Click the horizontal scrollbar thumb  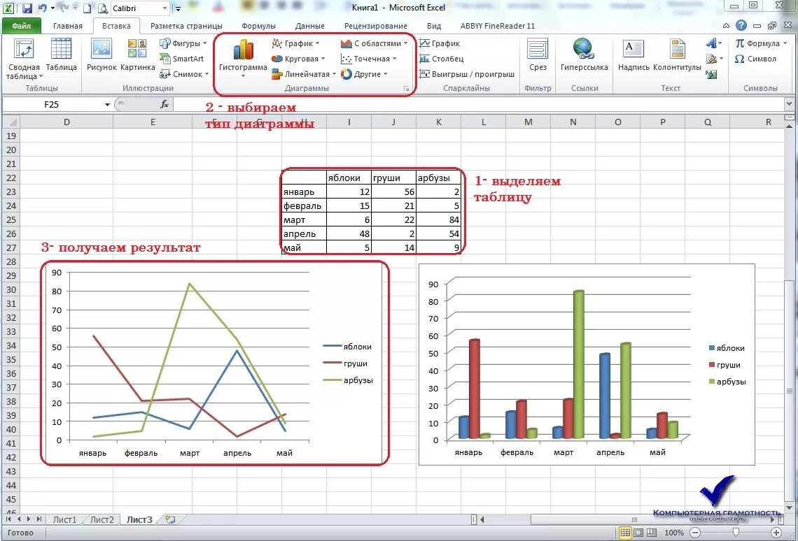click(x=634, y=519)
